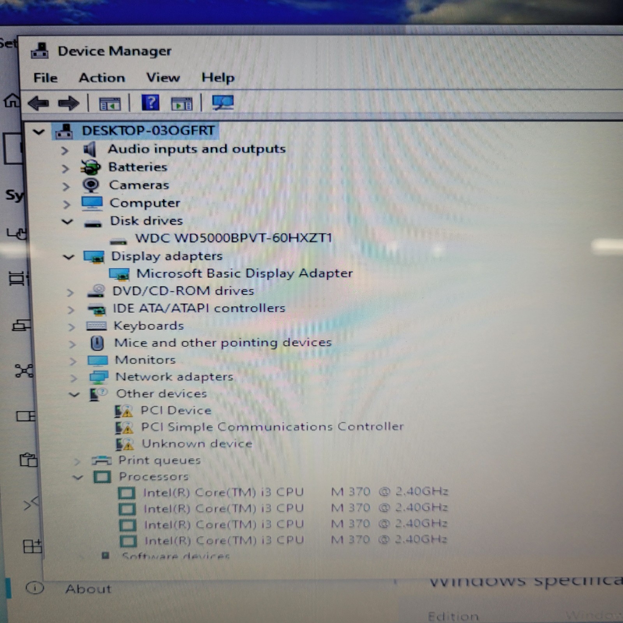Collapse the Processors chevron
This screenshot has height=623, width=623.
coord(78,477)
